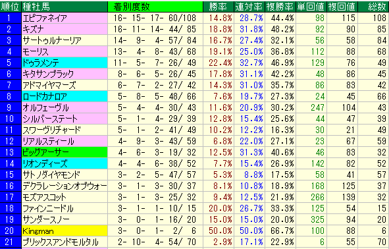Sort by the 複勝率 column header
The height and width of the screenshot is (249, 389).
(280, 7)
